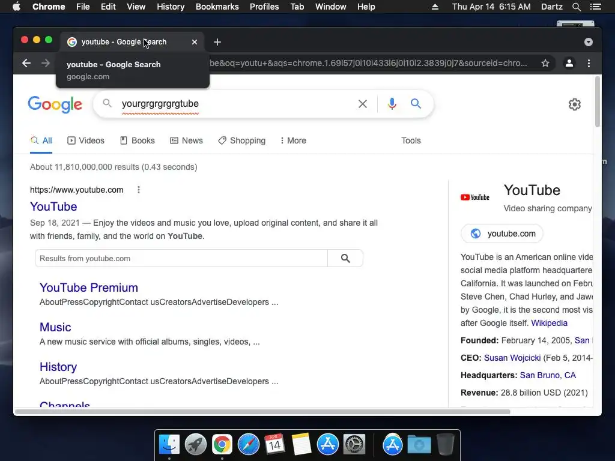Screen dimensions: 615x461
Task: Close the youtube - Google Search tab
Action: click(195, 42)
